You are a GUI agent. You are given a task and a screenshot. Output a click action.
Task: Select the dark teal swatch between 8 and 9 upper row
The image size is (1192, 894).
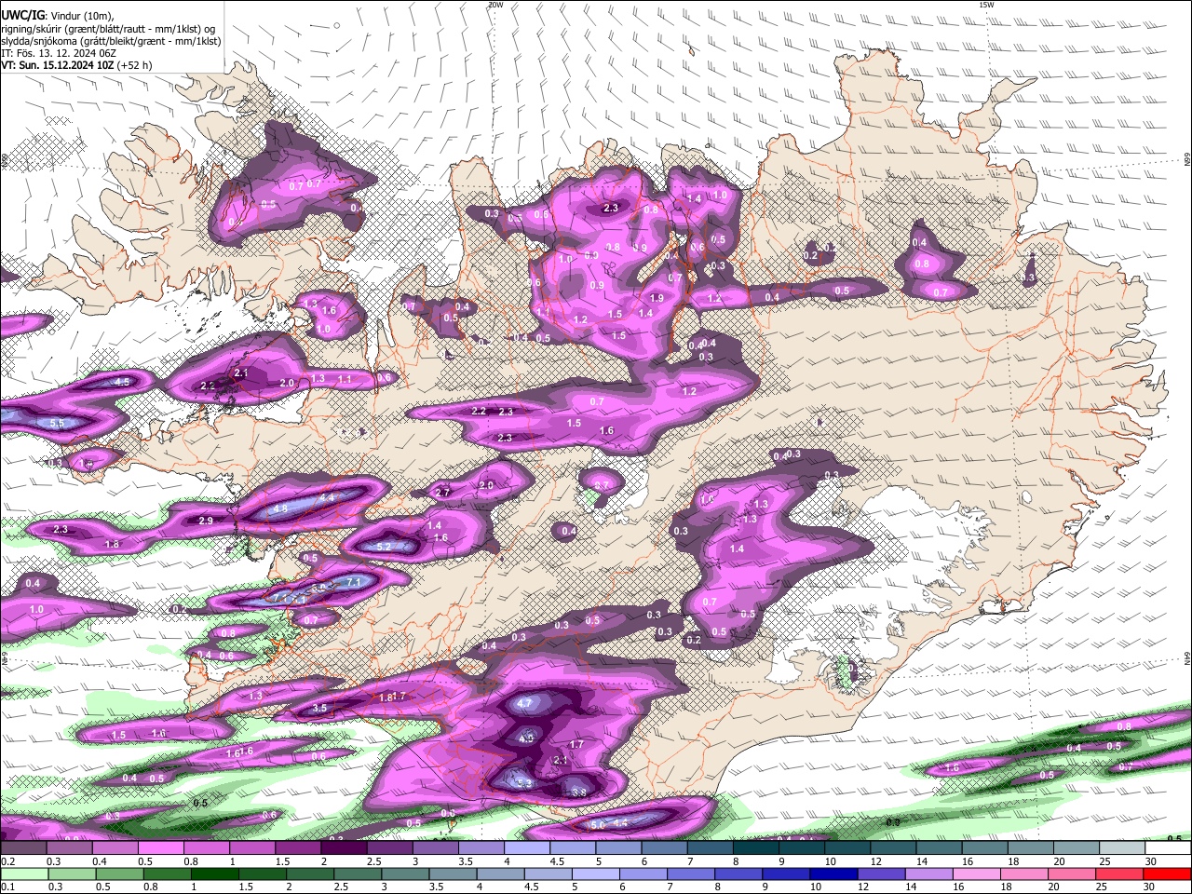tap(755, 849)
